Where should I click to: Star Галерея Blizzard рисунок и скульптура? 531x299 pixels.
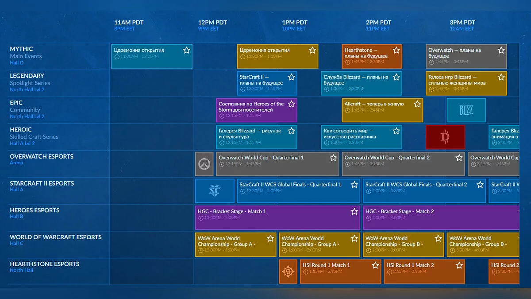tap(292, 131)
